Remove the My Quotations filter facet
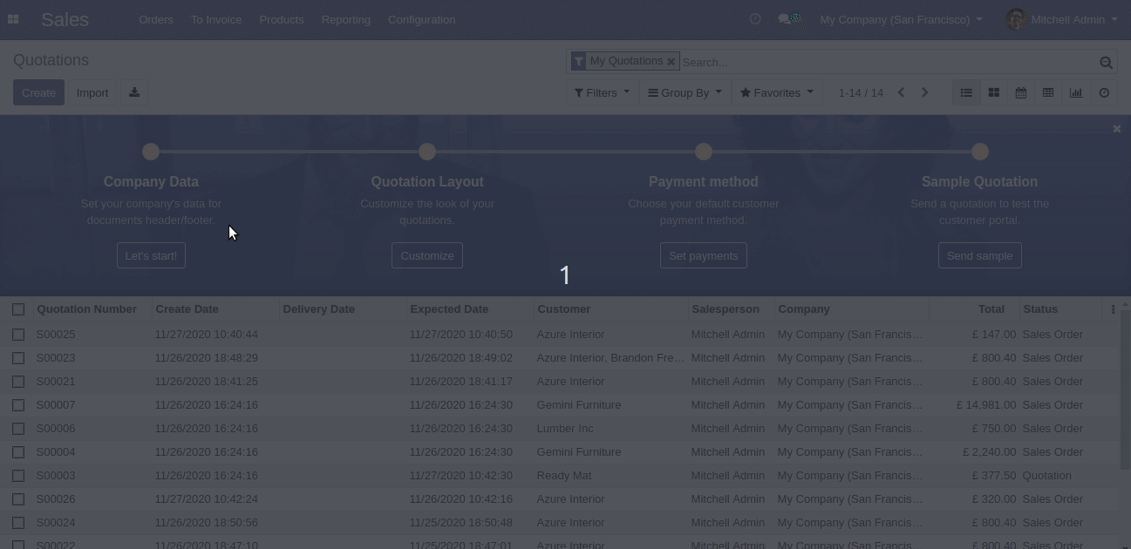The image size is (1131, 549). 671,62
